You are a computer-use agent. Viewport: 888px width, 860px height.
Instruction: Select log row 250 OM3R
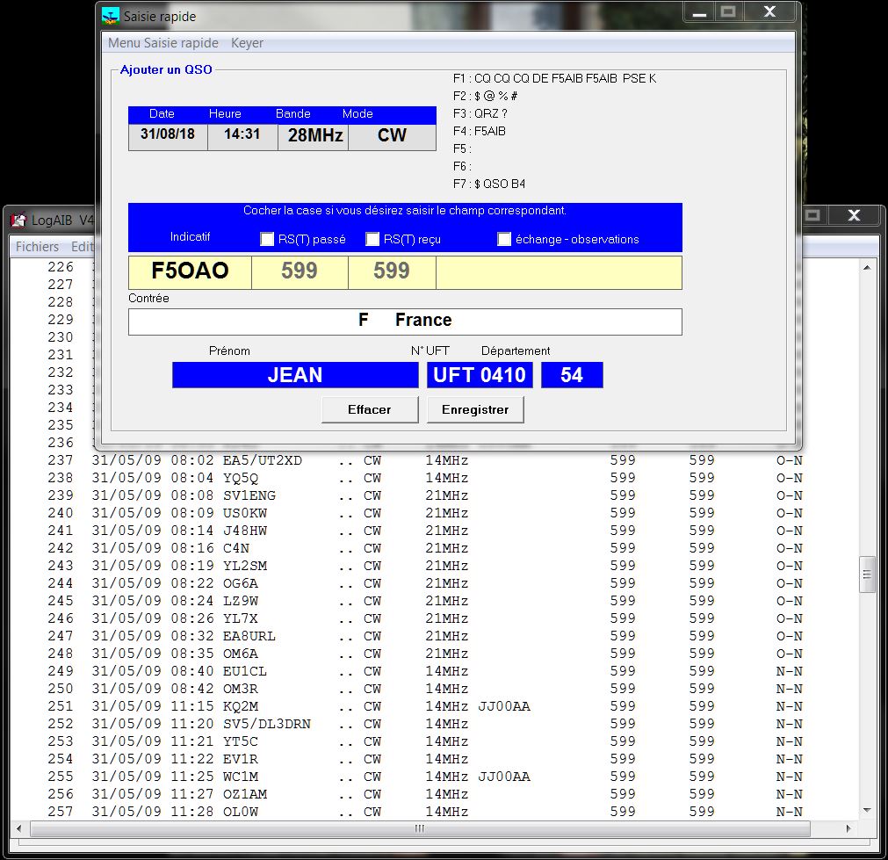425,689
